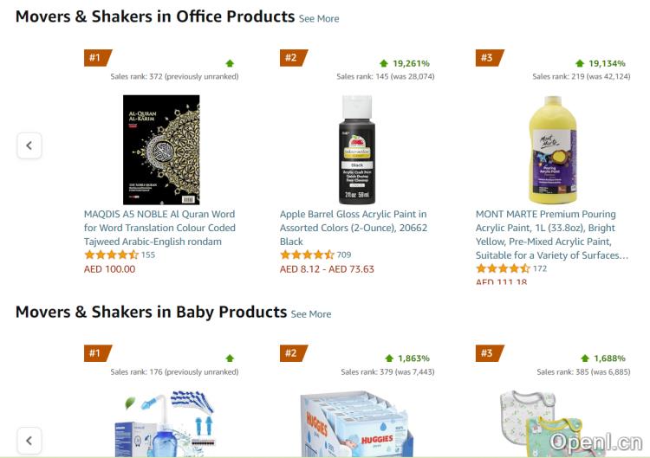Click #2 rank badge in Baby Products
The height and width of the screenshot is (458, 650).
point(291,353)
